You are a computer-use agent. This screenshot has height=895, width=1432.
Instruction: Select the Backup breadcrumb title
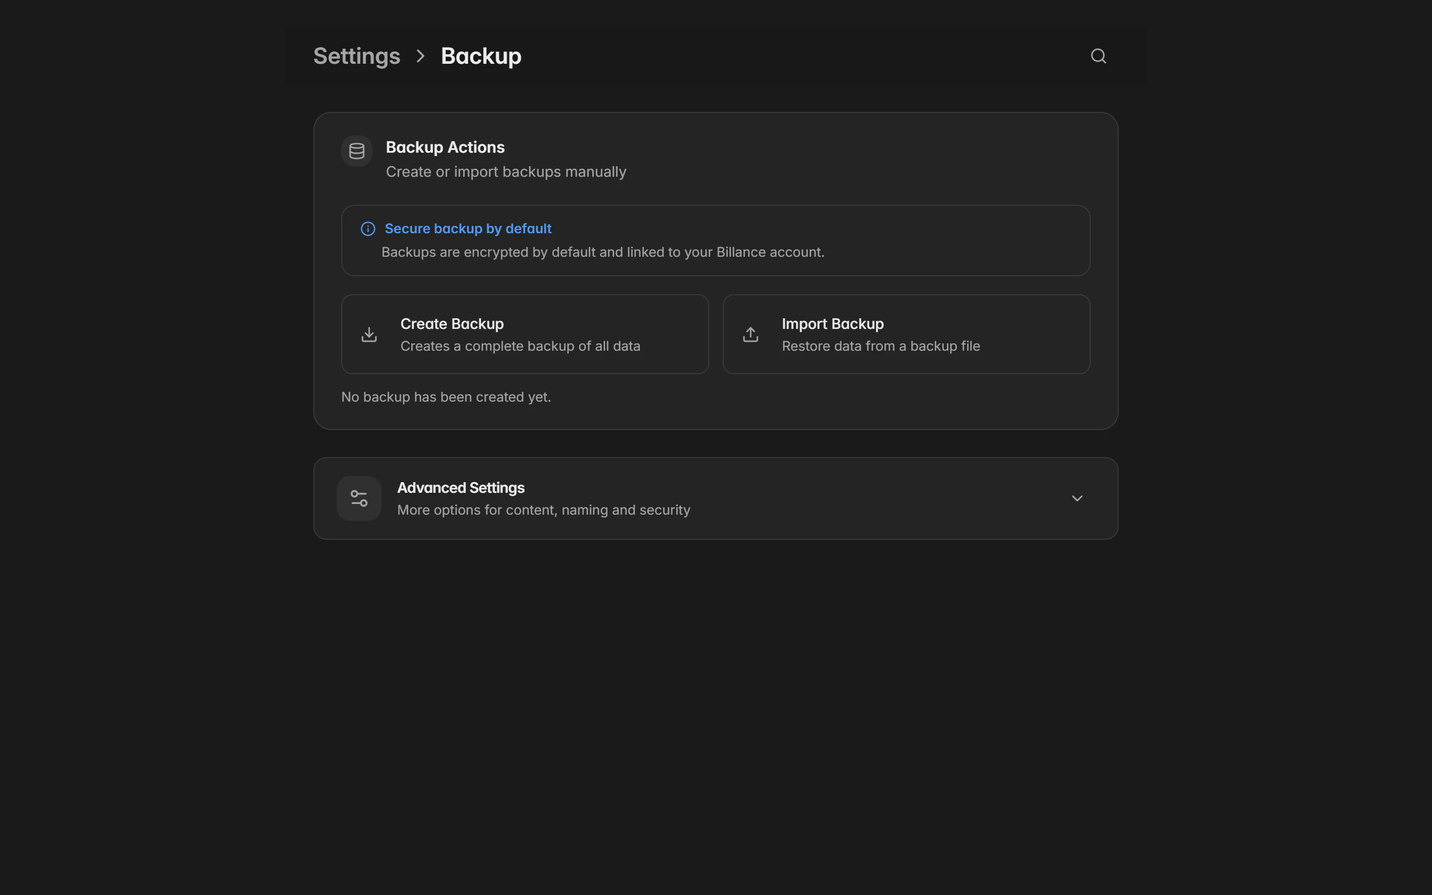click(481, 56)
